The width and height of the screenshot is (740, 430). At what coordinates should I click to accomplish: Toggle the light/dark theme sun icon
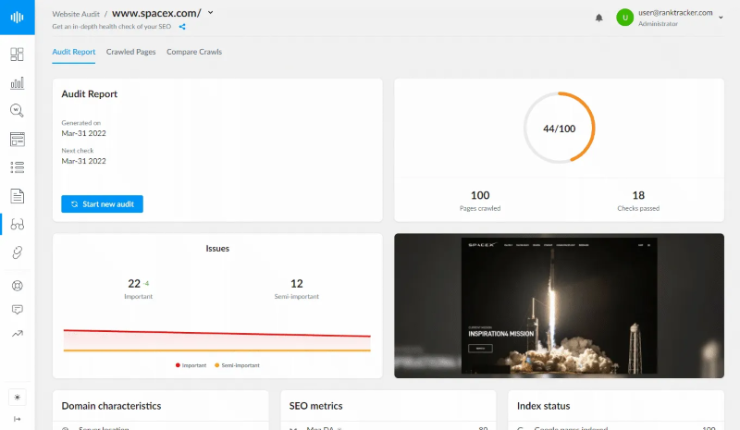click(17, 398)
